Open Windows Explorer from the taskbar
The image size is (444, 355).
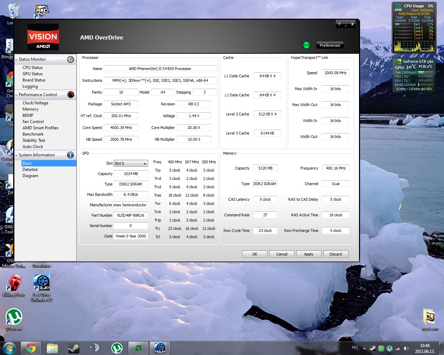52,348
